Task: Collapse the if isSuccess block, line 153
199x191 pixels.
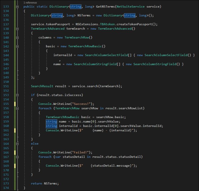Action: point(18,95)
